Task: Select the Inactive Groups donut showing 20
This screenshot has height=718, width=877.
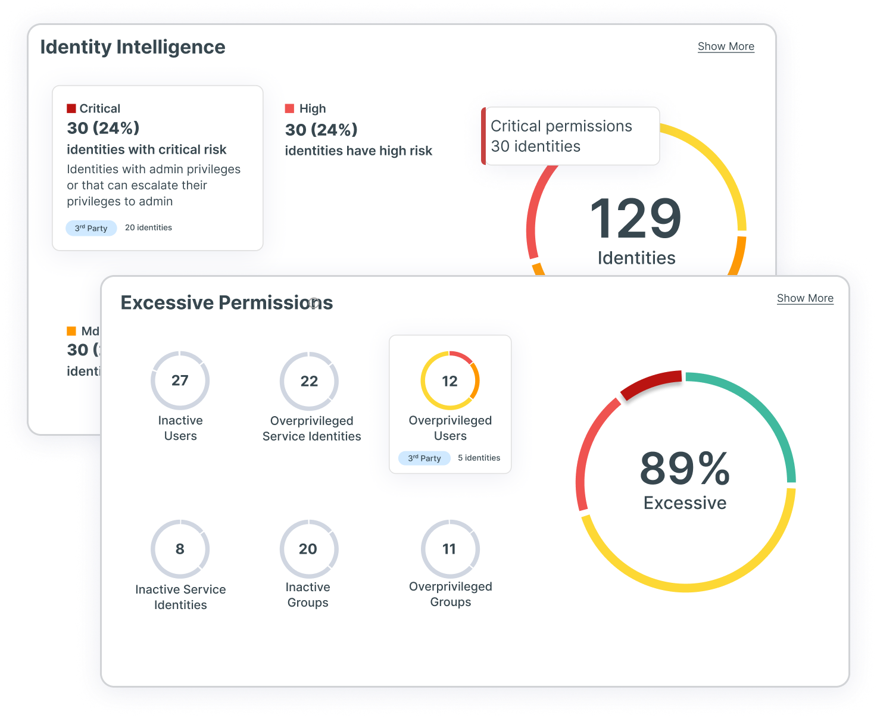Action: tap(308, 549)
